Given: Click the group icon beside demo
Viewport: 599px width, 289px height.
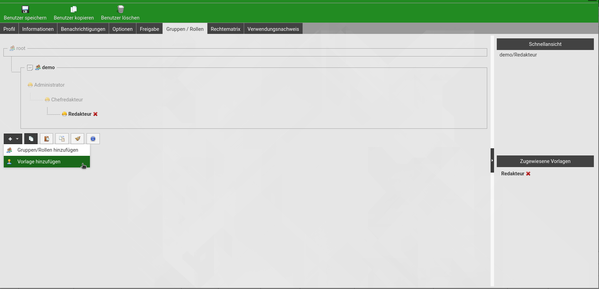Looking at the screenshot, I should click(38, 67).
